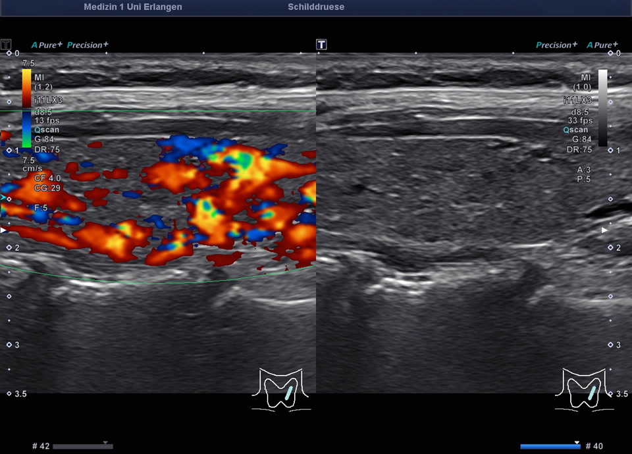Click the Qscan label in the right panel
The image size is (632, 454).
(577, 130)
